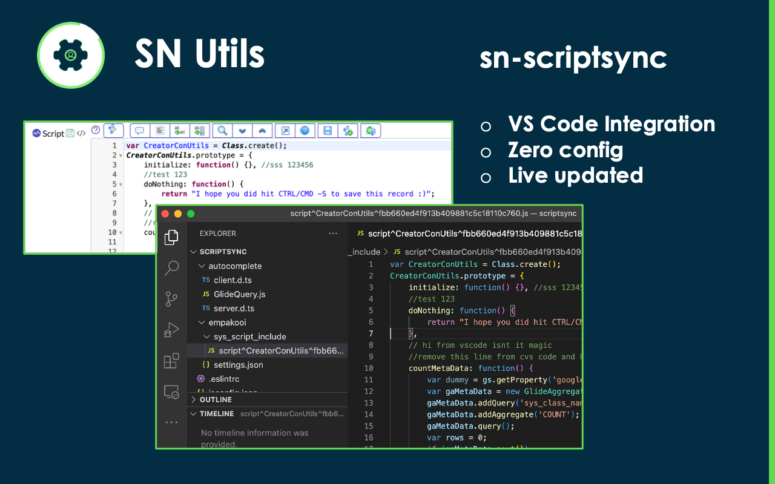Viewport: 775px width, 484px height.
Task: Open the Extensions view in VS Code
Action: click(171, 361)
